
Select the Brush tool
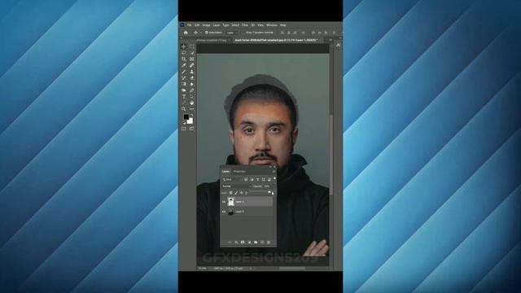coord(184,72)
